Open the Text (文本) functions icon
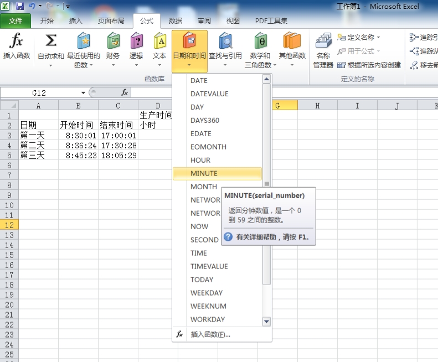Screen dimensions: 438x362 click(159, 42)
